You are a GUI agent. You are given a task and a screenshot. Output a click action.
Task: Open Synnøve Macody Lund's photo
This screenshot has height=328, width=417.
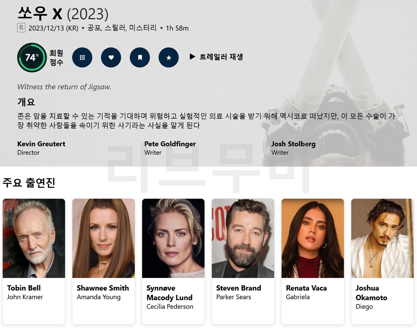(173, 238)
